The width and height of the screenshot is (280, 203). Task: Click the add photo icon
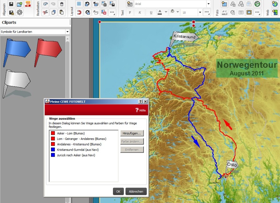coord(224,4)
